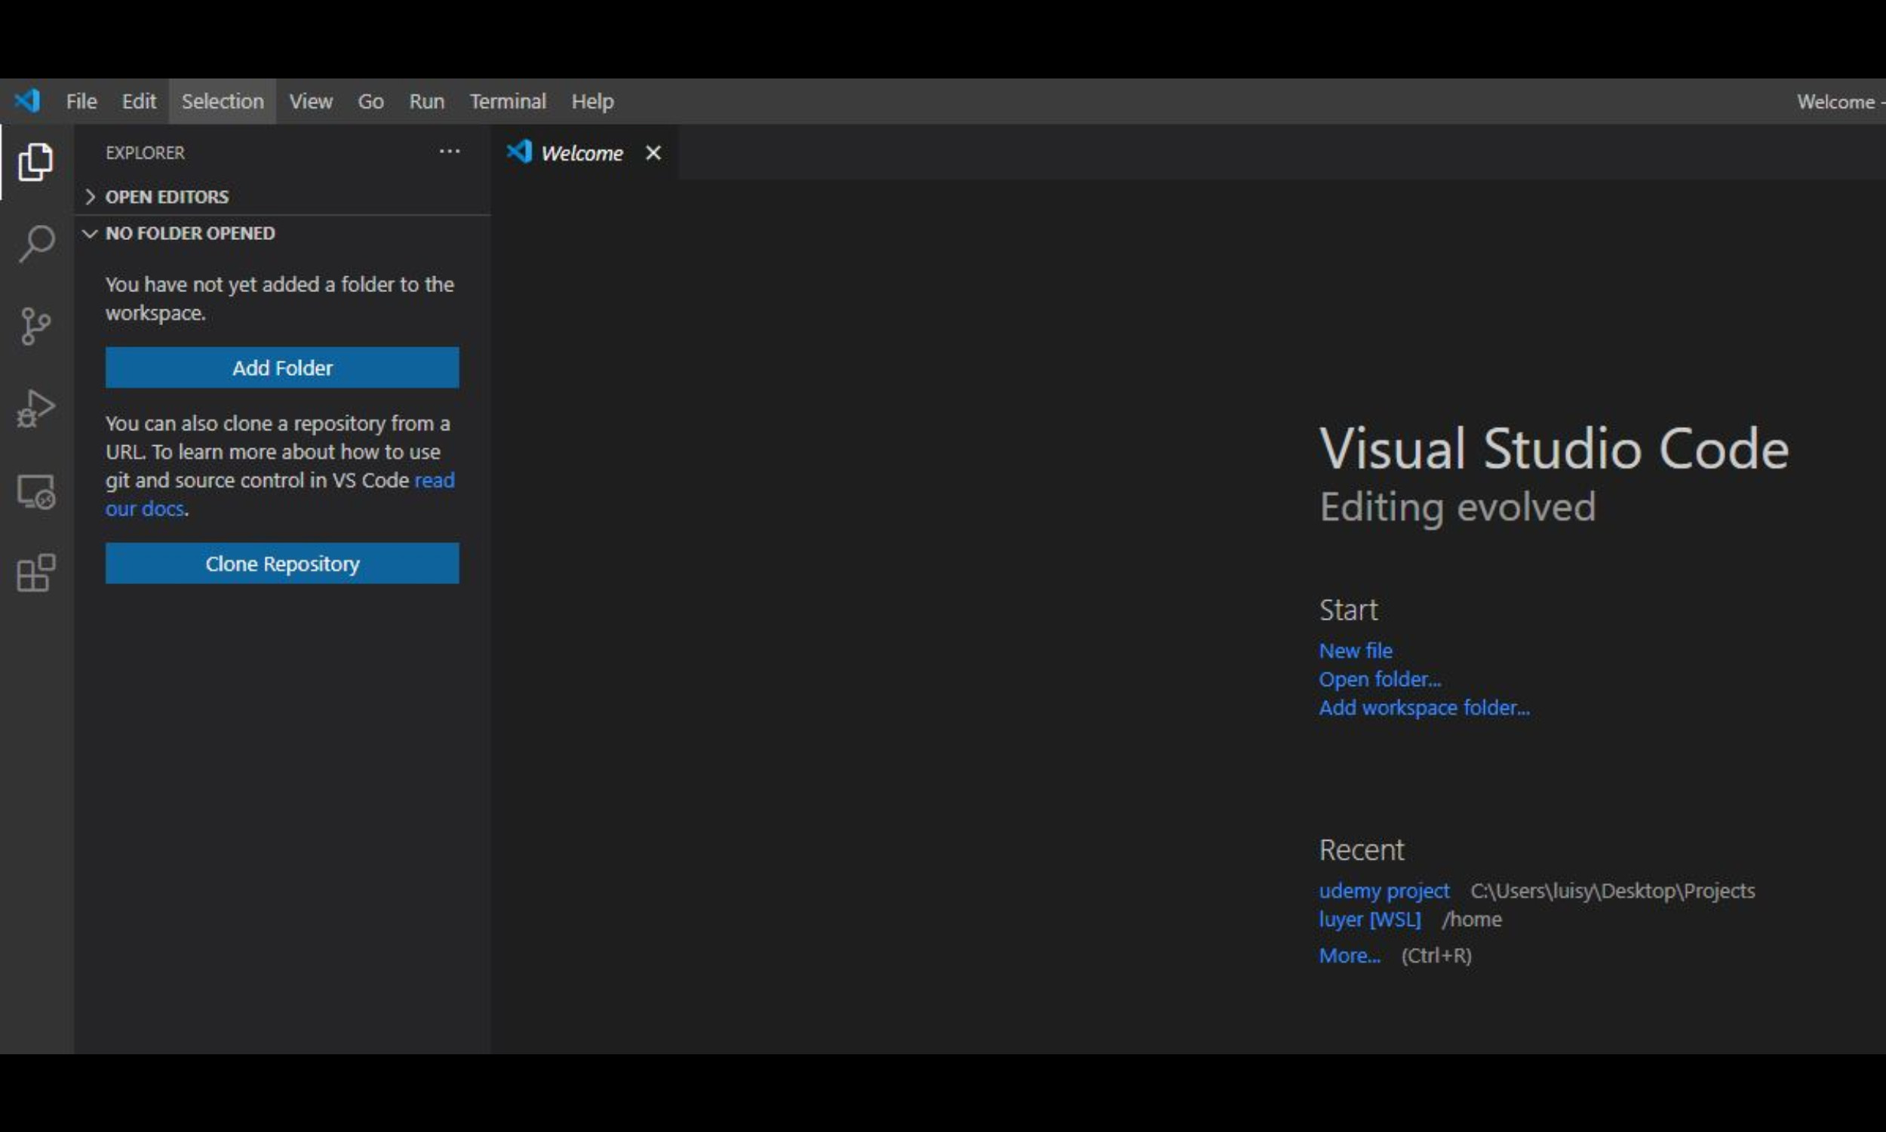Image resolution: width=1886 pixels, height=1132 pixels.
Task: Open the Explorer view in activity bar
Action: (35, 161)
